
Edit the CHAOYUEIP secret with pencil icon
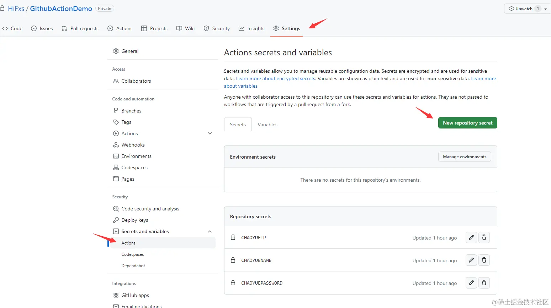(471, 237)
